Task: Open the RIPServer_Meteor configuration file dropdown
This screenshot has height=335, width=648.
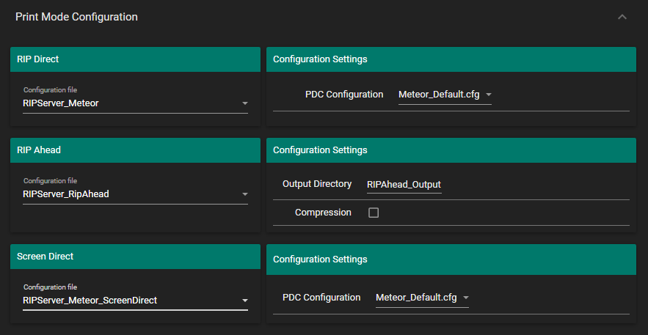Action: point(132,103)
